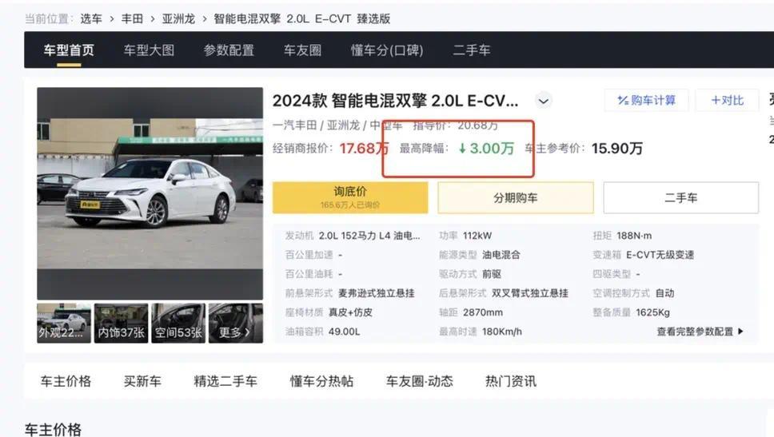The width and height of the screenshot is (774, 437).
Task: Select 懂车分热帖 section tab
Action: [x=322, y=381]
